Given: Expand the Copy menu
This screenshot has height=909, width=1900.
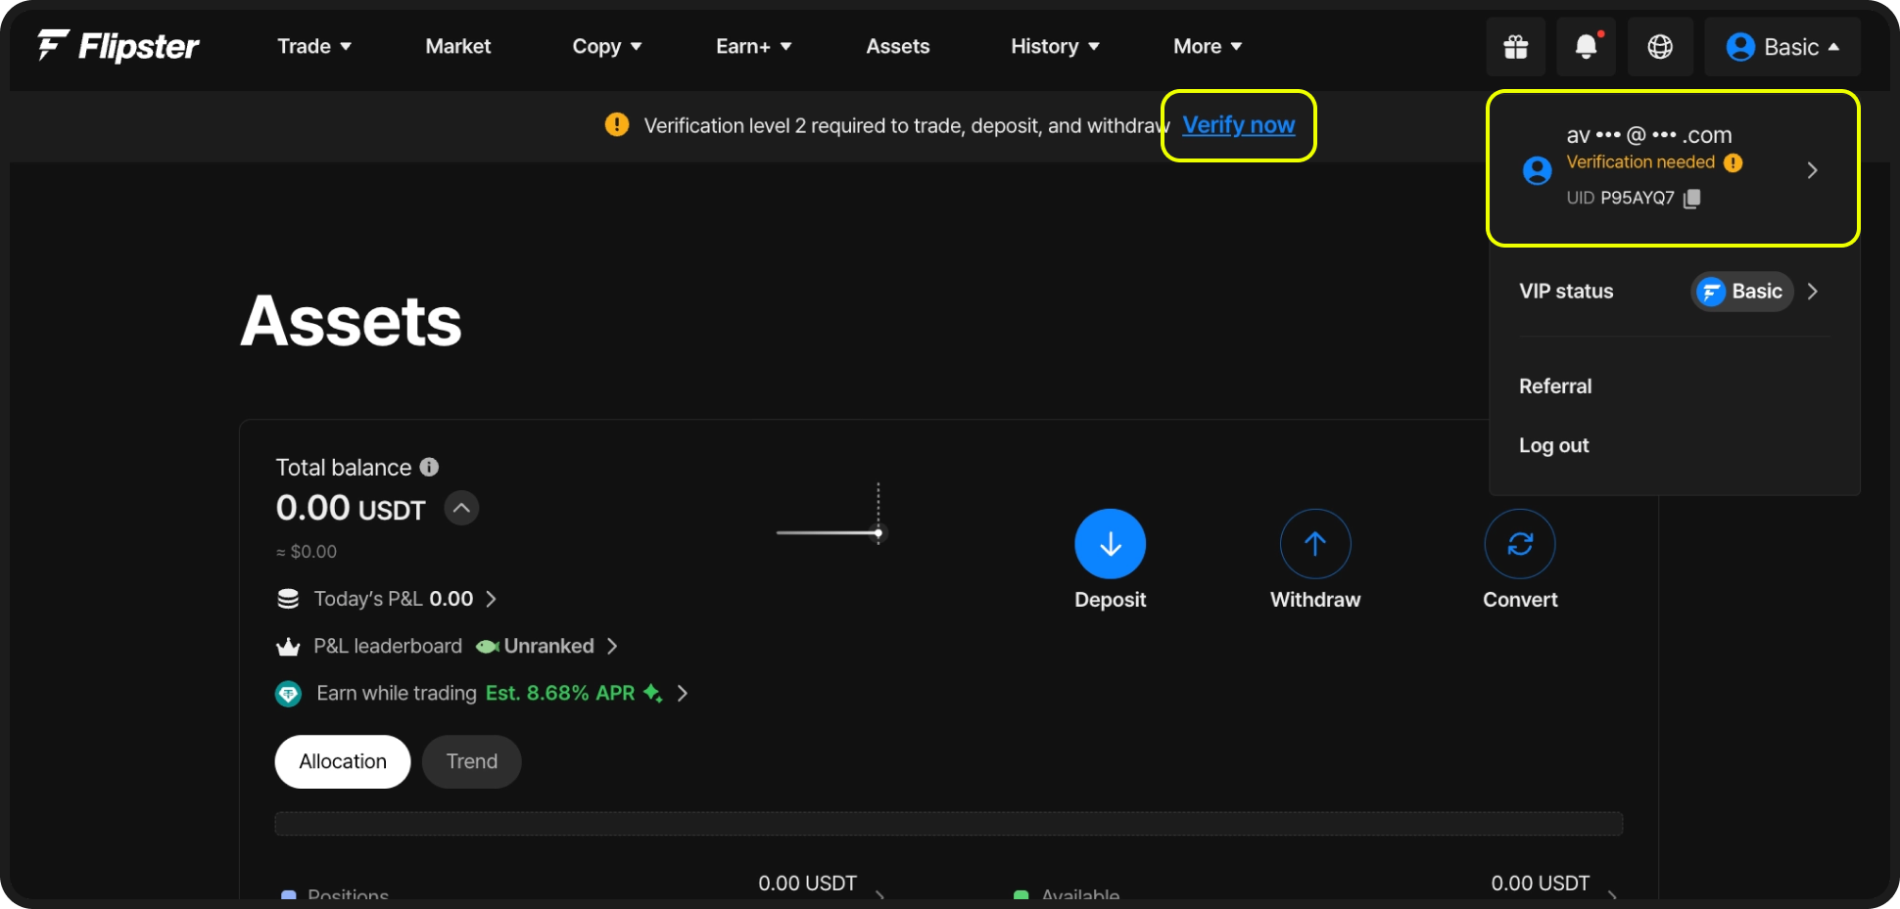Looking at the screenshot, I should [607, 46].
